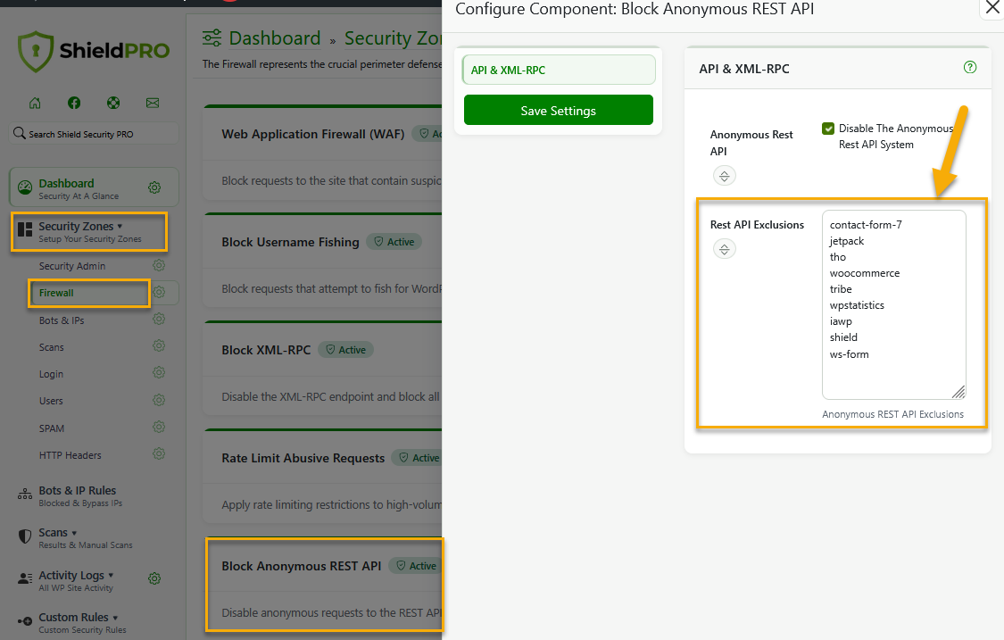Viewport: 1004px width, 640px height.
Task: Click the Dashboard sliders icon in breadcrumb
Action: point(212,37)
